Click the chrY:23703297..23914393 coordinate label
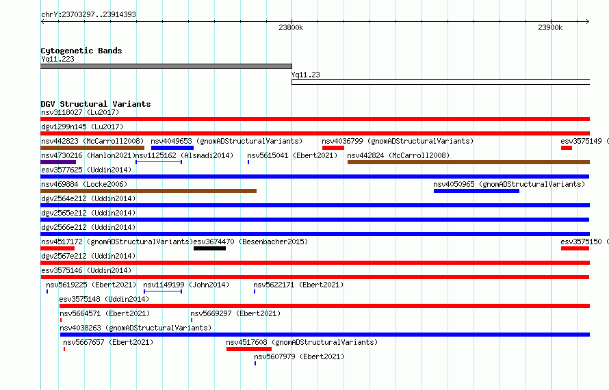Viewport: 609px width, 390px height. pos(88,14)
